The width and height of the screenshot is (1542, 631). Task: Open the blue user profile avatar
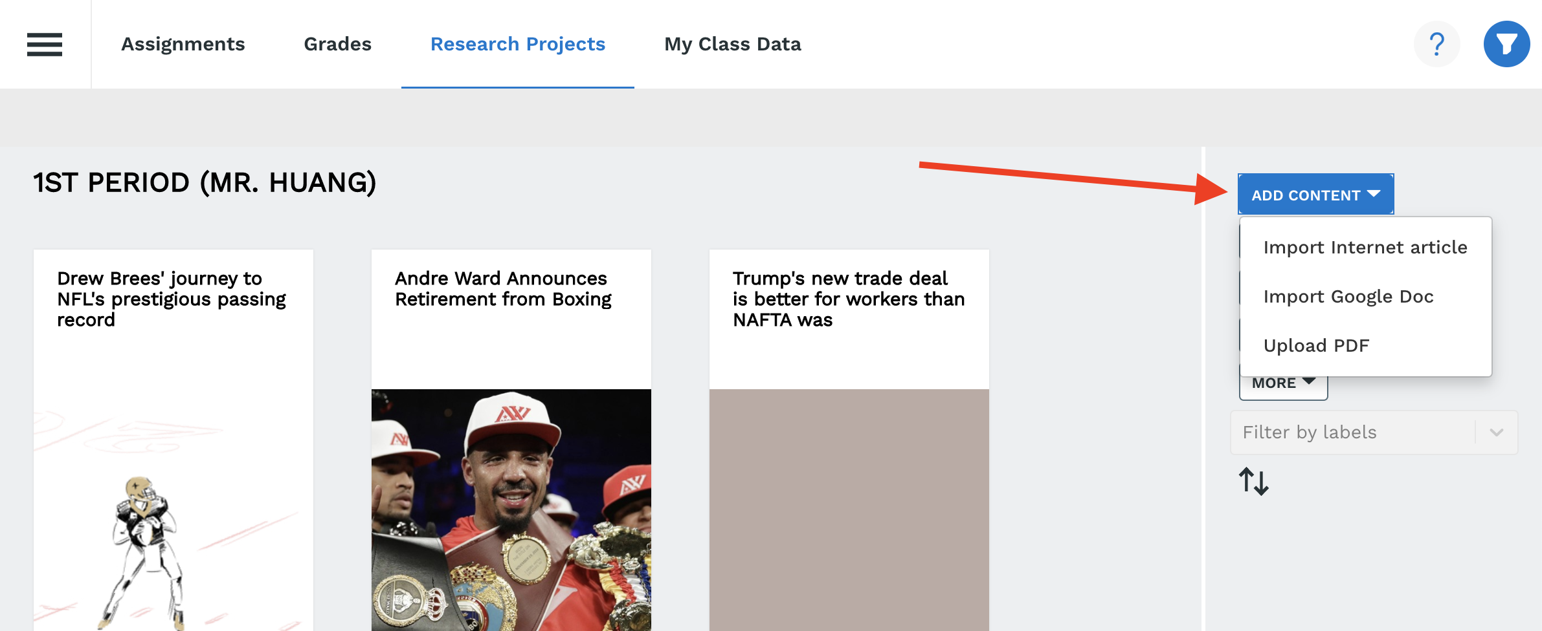tap(1506, 45)
